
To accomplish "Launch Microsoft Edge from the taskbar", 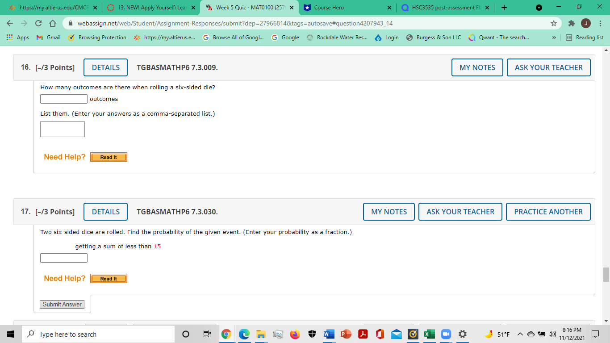I will click(x=244, y=334).
